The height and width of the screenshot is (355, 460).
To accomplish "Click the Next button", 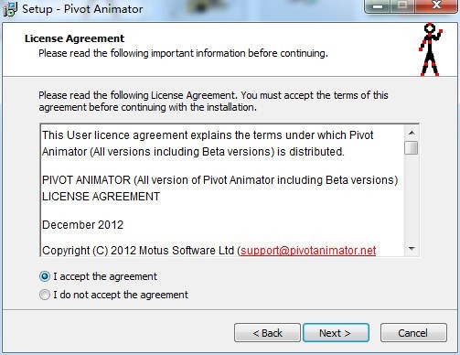I will 336,333.
